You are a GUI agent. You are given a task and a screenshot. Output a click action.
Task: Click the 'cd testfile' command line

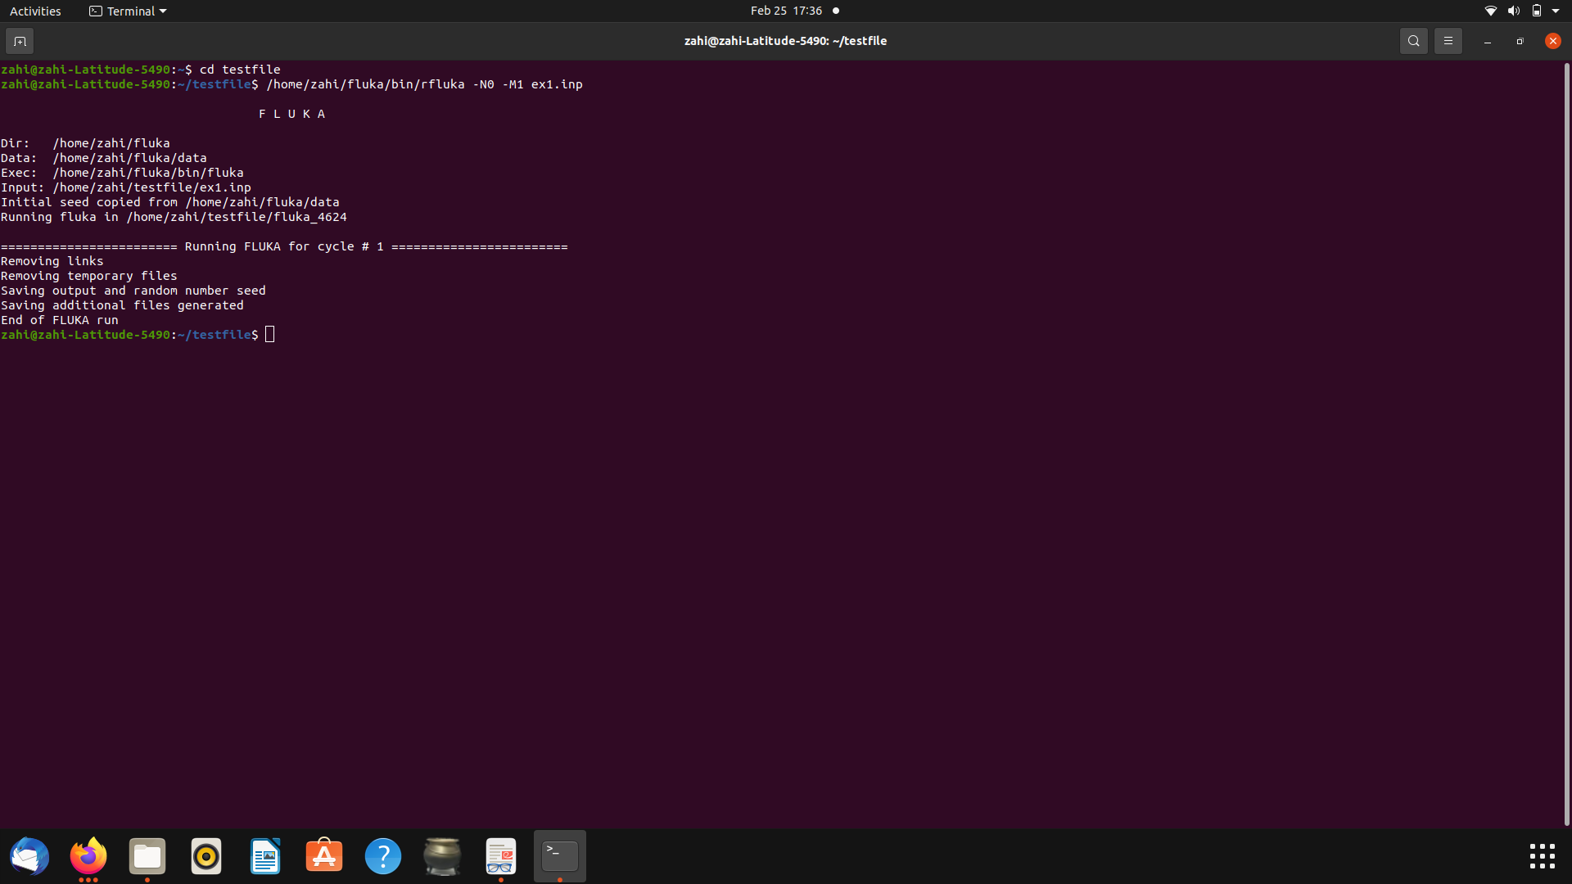240,70
